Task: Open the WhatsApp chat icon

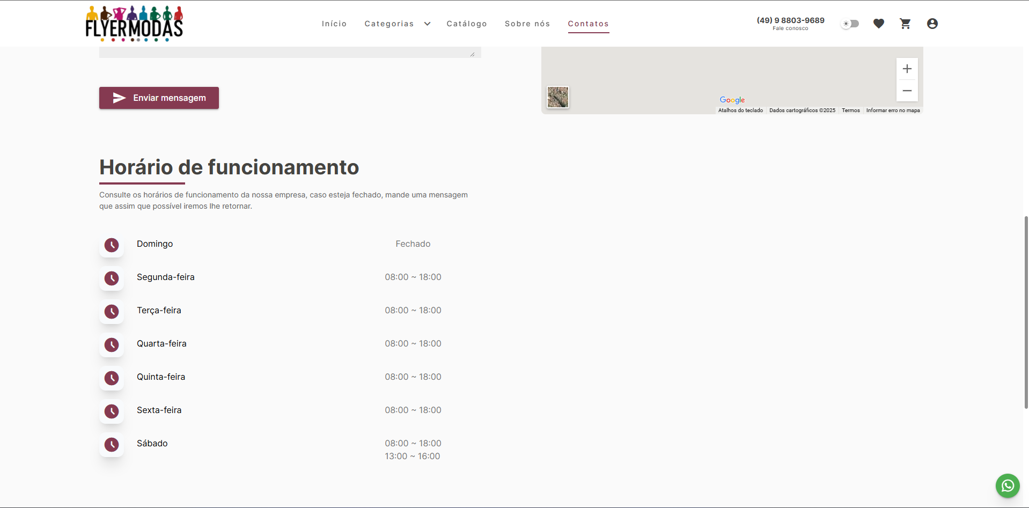Action: 1007,485
